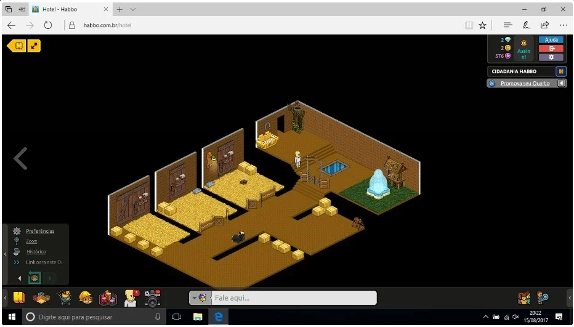Open chat style dropdown beside chat input
This screenshot has height=327, width=574.
(195, 298)
